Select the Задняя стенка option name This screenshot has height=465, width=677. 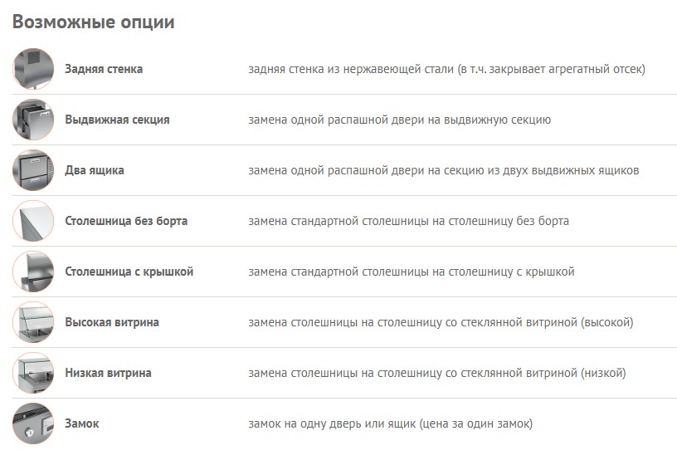(104, 69)
